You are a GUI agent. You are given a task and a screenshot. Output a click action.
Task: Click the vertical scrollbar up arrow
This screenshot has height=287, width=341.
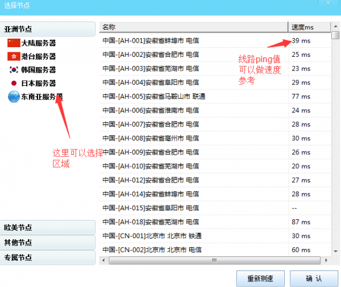tap(336, 26)
